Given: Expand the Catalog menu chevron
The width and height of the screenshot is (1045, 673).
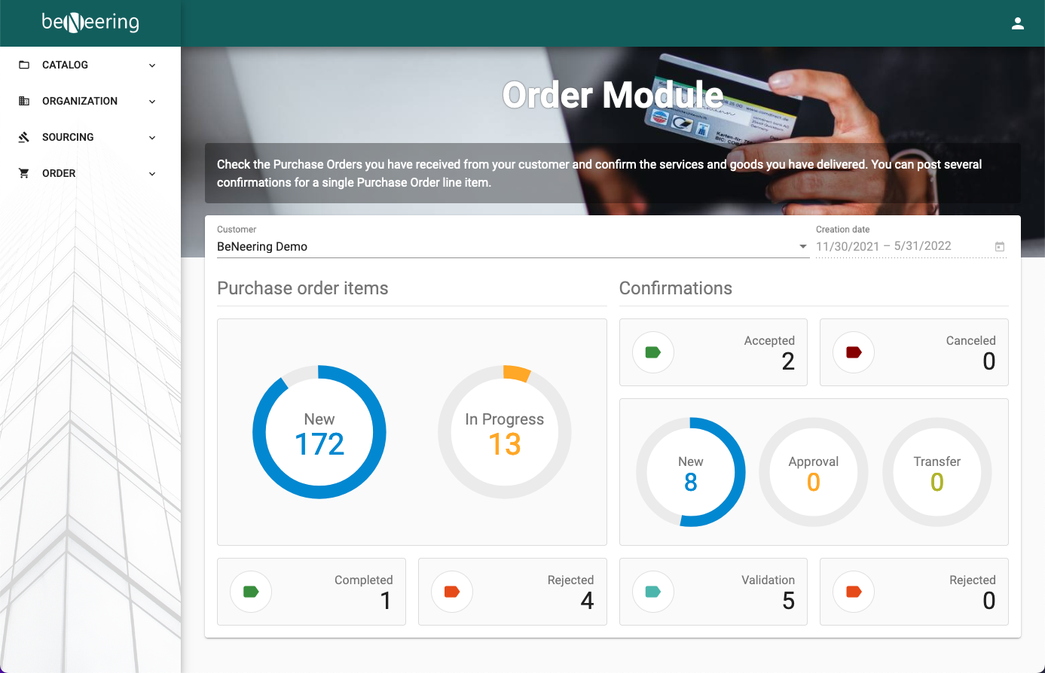Looking at the screenshot, I should 152,65.
